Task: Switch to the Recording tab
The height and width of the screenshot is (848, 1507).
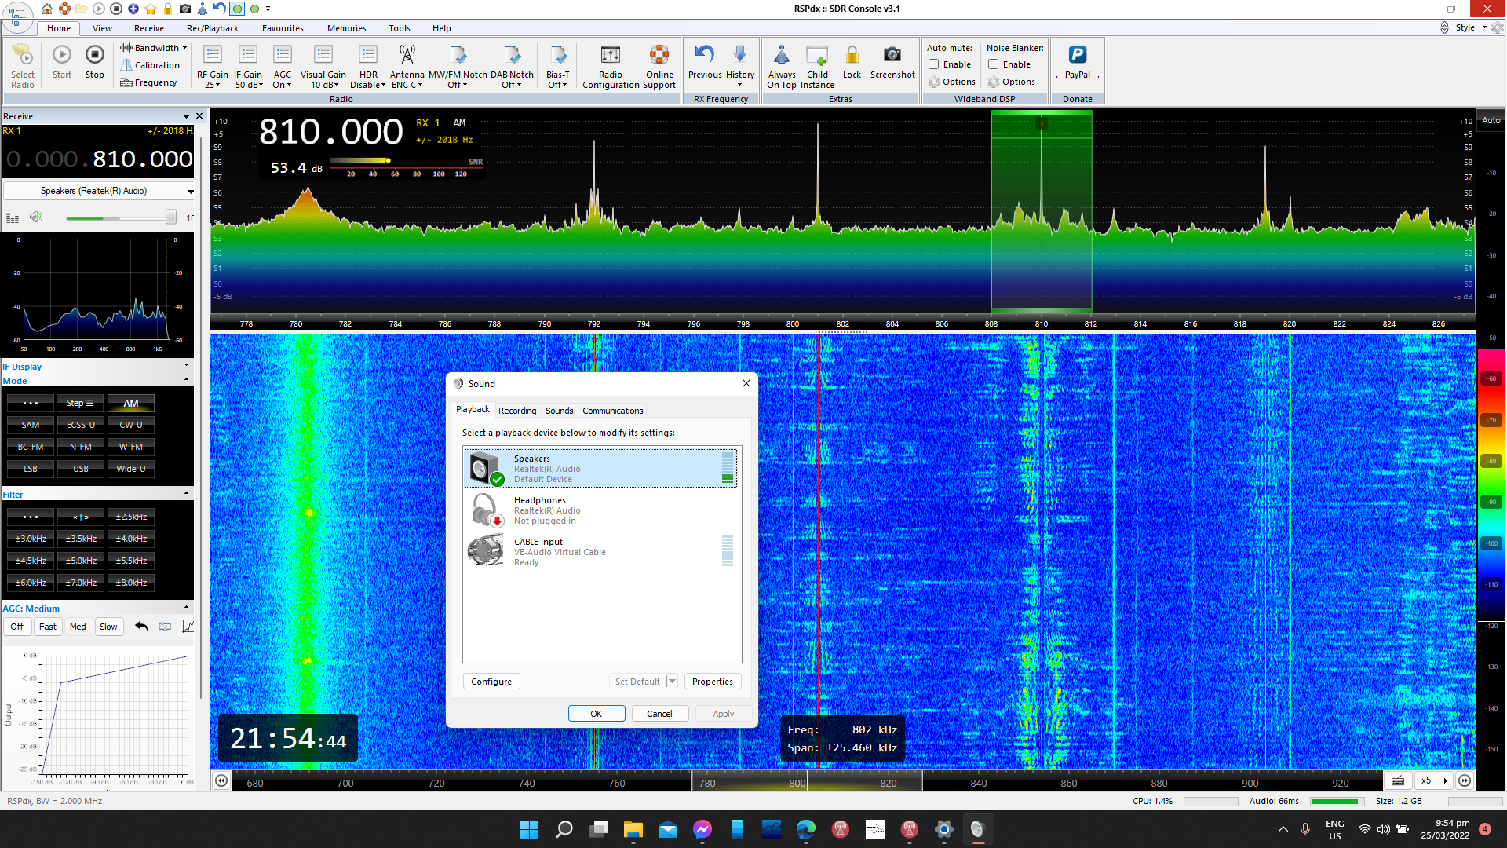Action: (x=517, y=411)
